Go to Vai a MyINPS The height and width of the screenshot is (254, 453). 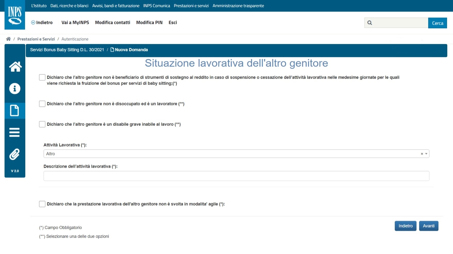click(x=75, y=22)
